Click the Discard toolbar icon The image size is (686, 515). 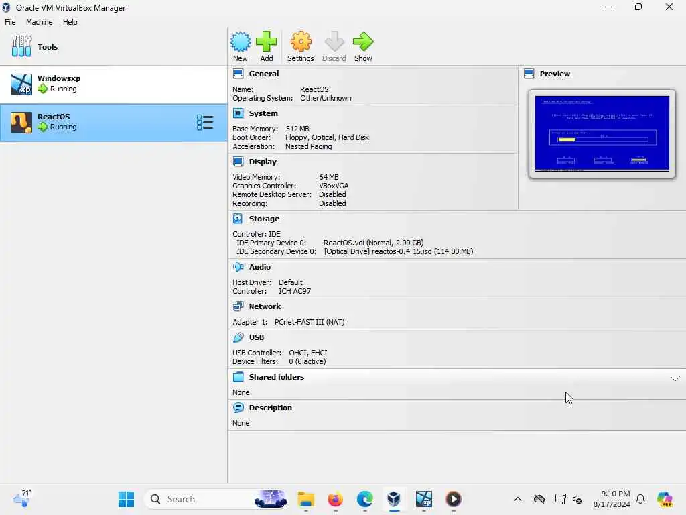(334, 42)
